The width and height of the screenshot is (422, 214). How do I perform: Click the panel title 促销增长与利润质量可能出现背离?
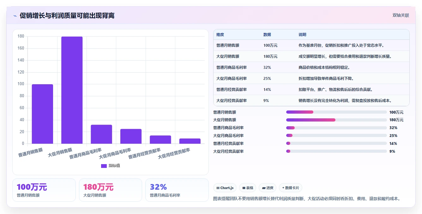click(x=67, y=15)
